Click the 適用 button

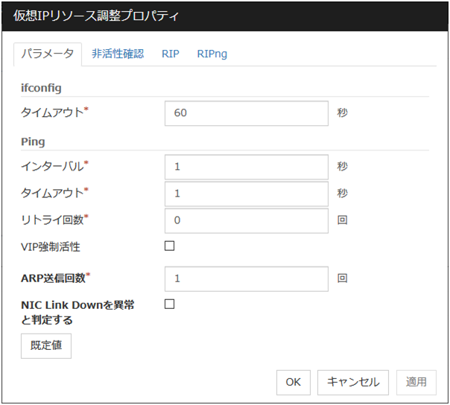[x=416, y=382]
